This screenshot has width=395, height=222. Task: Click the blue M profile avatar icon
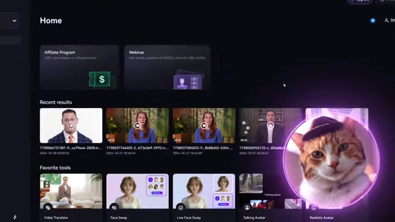pos(373,21)
